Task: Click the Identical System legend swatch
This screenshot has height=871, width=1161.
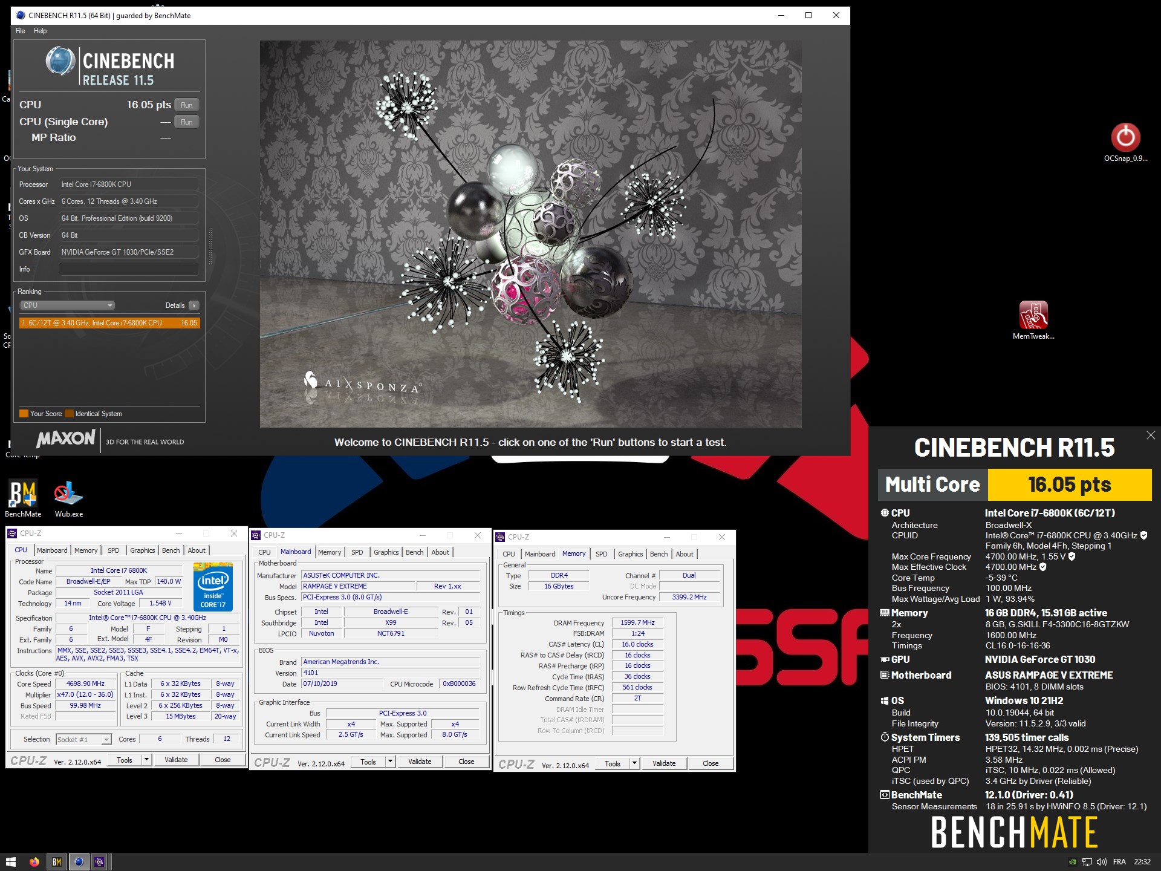Action: [69, 414]
